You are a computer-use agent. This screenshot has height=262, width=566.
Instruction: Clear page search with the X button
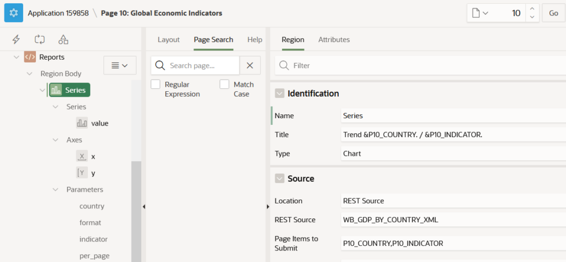(250, 65)
